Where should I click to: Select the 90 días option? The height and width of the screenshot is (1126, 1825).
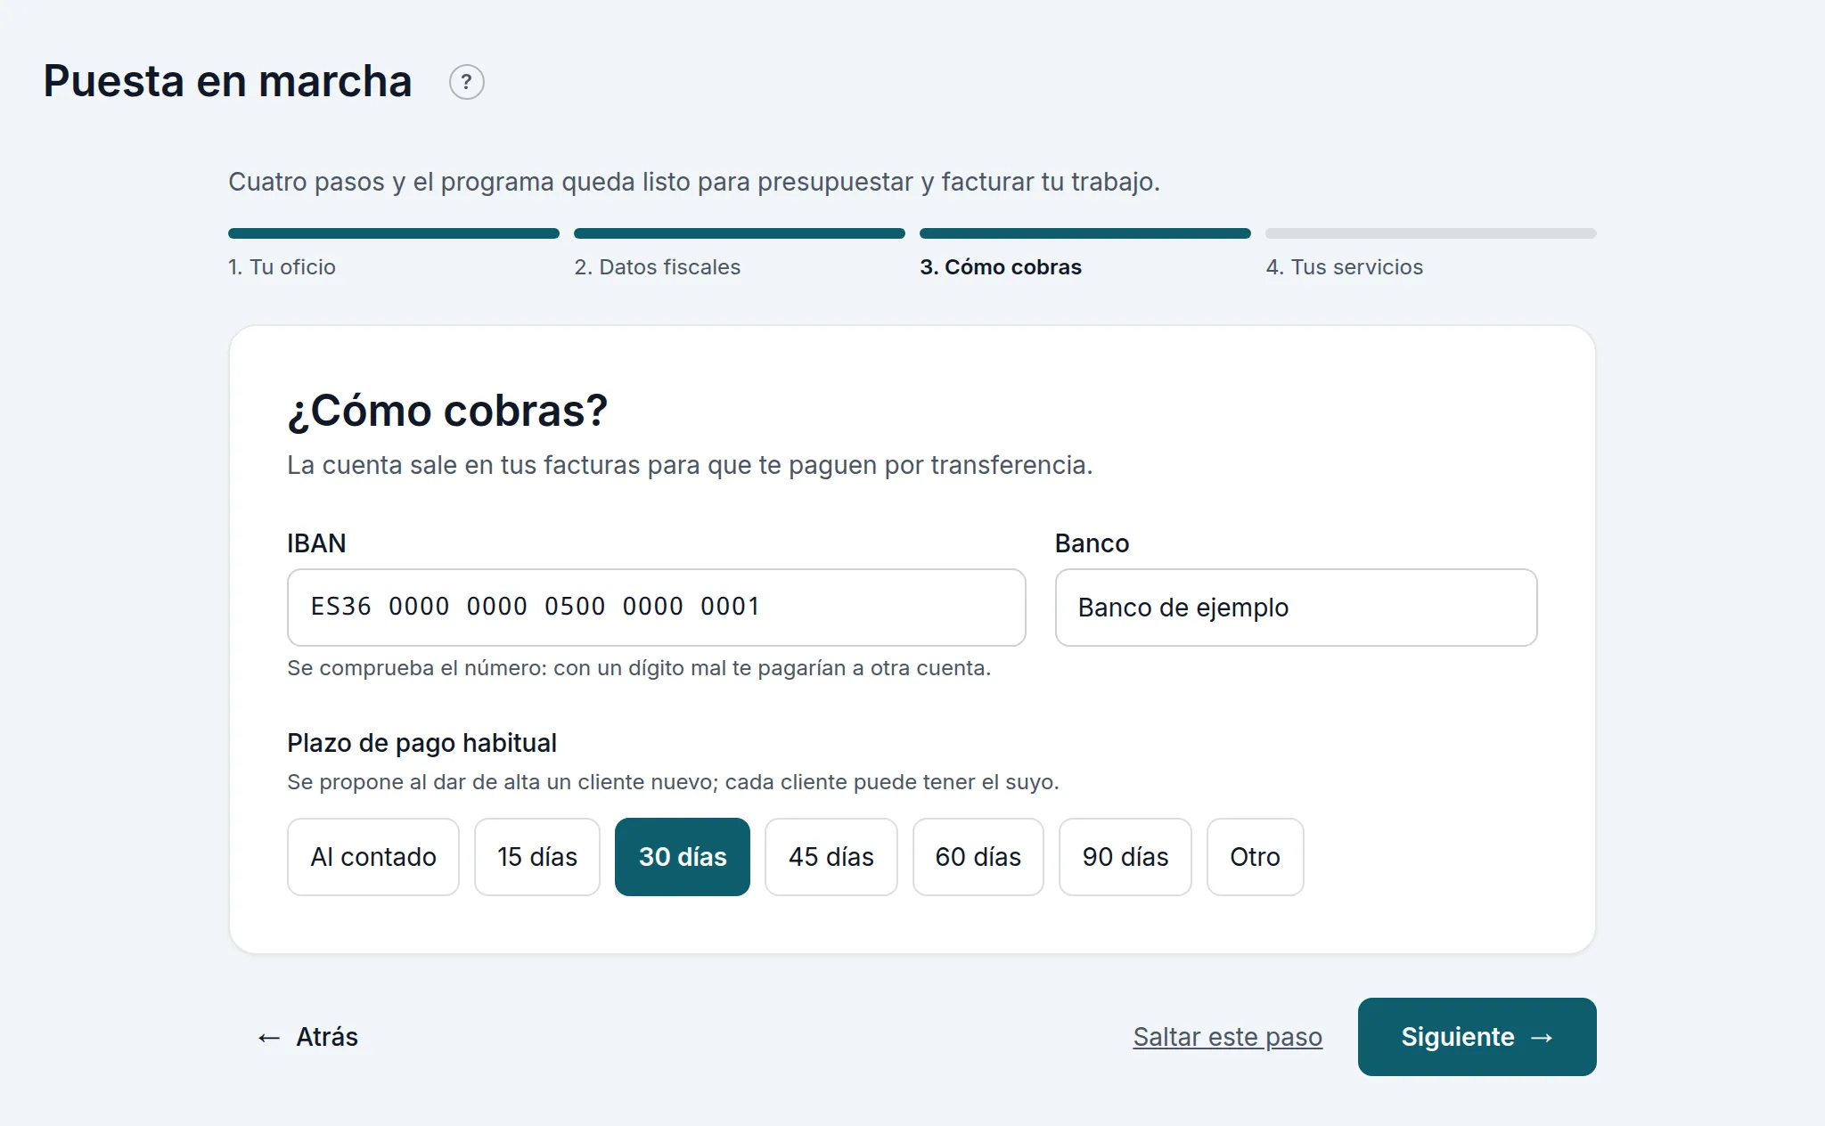pyautogui.click(x=1125, y=857)
